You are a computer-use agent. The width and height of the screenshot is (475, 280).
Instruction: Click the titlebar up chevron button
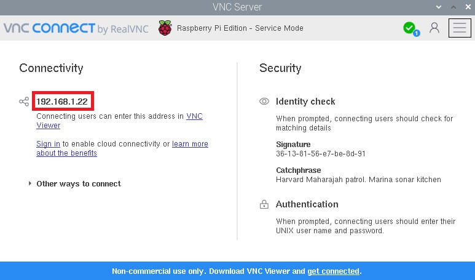click(453, 7)
